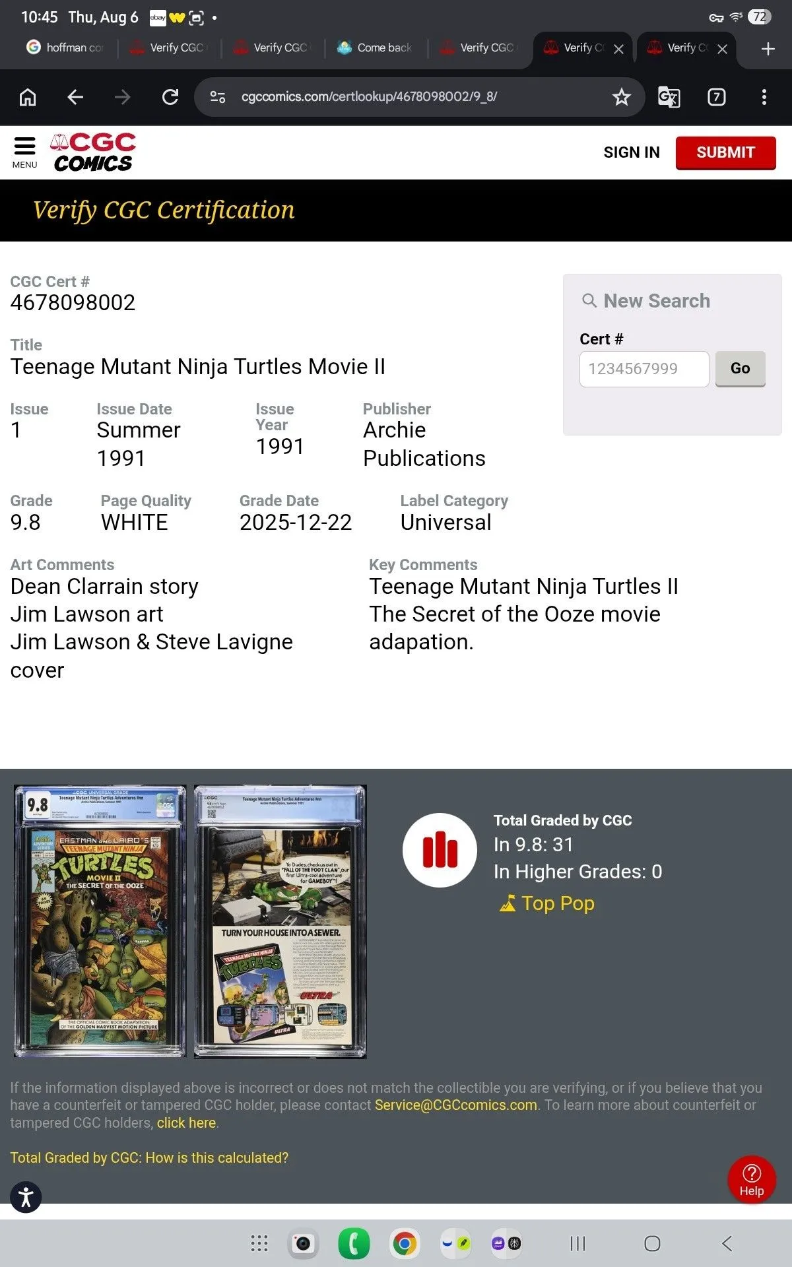792x1267 pixels.
Task: Click the grade value 9.8
Action: coord(25,522)
